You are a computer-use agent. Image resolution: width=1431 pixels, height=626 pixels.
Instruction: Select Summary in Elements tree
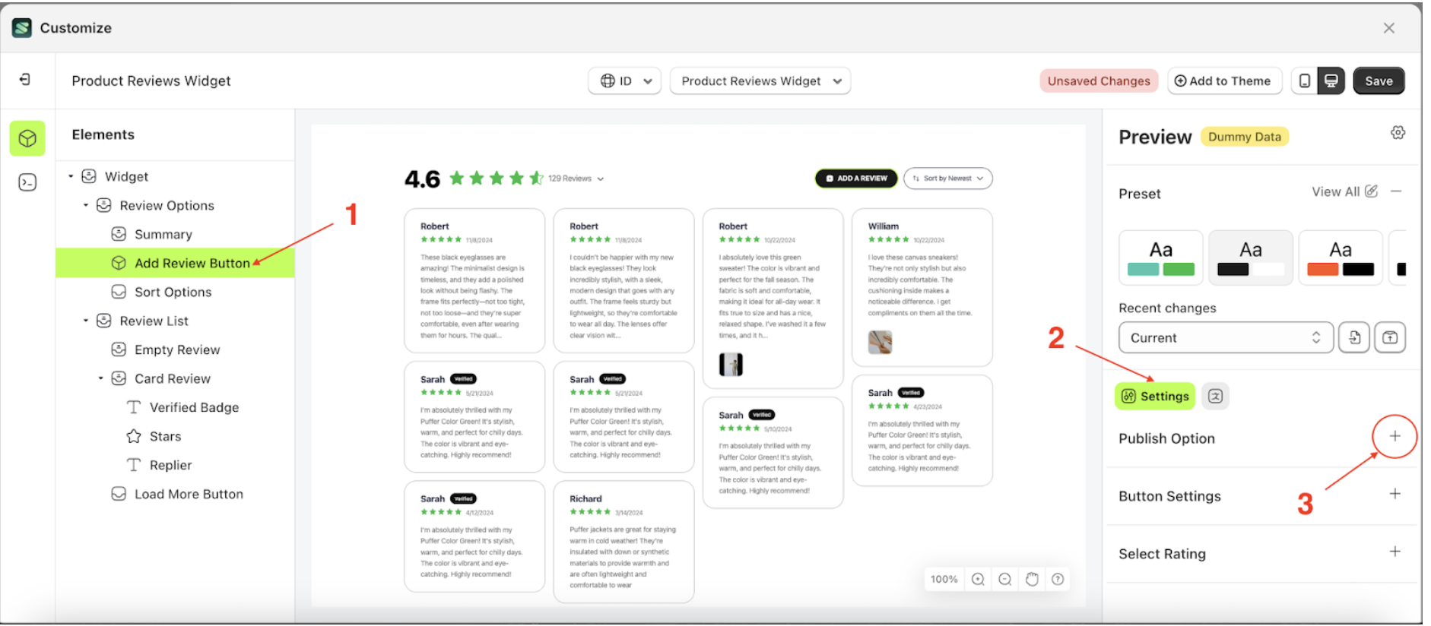163,234
